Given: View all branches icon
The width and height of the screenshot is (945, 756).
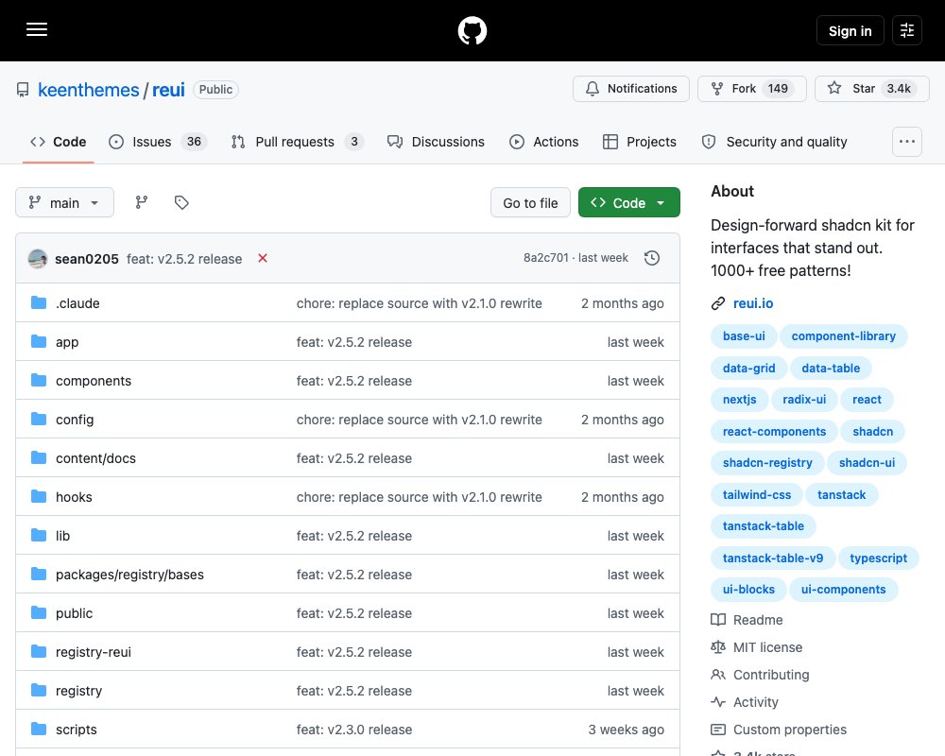Looking at the screenshot, I should pyautogui.click(x=142, y=202).
